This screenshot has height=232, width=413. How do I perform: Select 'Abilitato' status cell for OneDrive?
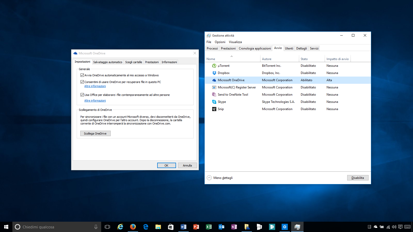point(306,80)
